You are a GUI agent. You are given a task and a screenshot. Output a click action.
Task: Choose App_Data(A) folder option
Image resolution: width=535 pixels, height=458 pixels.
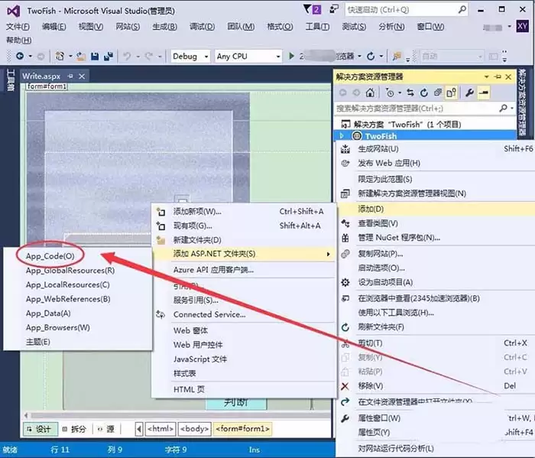(48, 313)
